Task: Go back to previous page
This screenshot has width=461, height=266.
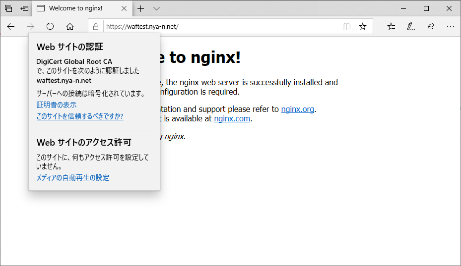Action: (11, 26)
